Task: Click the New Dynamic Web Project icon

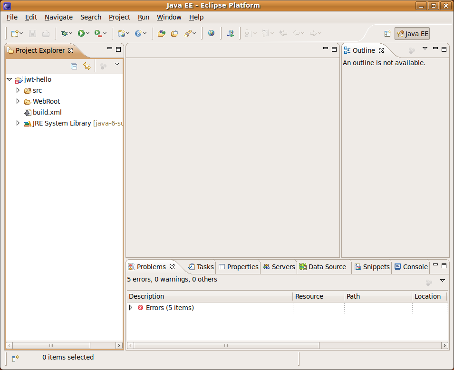Action: coord(121,33)
